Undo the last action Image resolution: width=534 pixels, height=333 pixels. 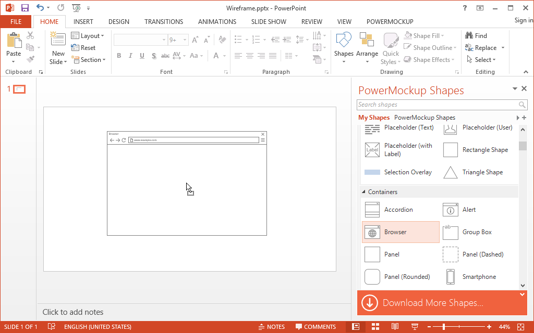click(x=40, y=8)
